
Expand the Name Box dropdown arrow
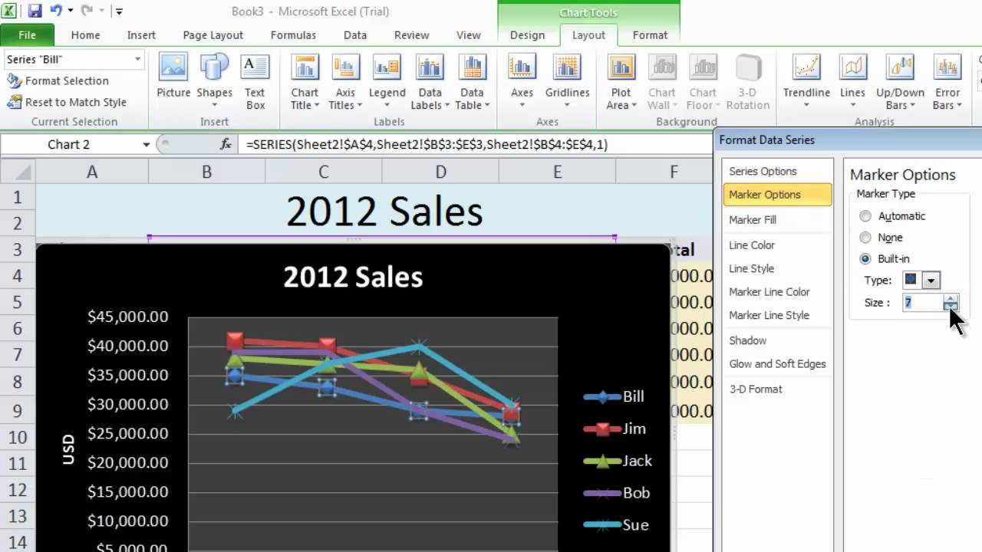146,144
